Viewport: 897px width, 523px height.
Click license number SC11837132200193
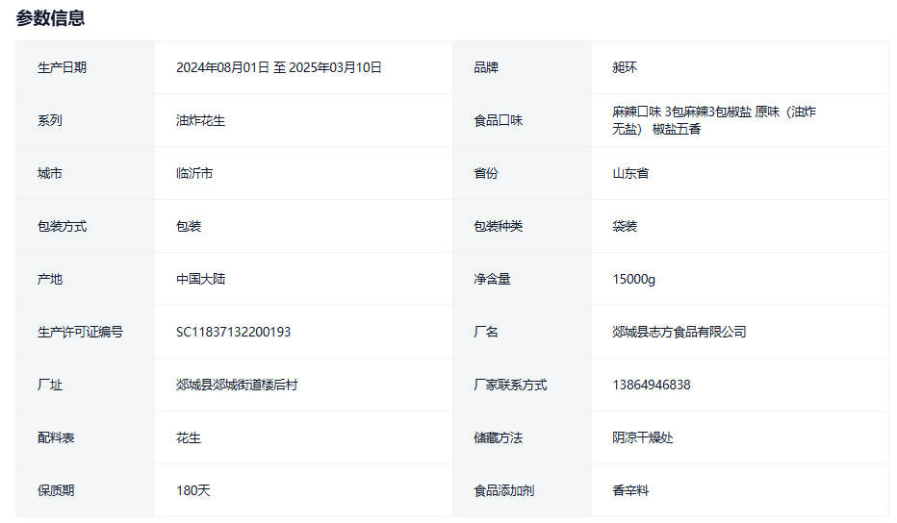click(x=233, y=332)
